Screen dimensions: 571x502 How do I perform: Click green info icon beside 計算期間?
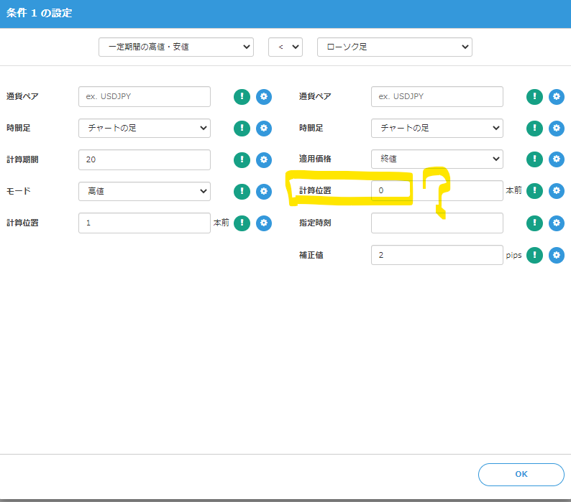[242, 159]
